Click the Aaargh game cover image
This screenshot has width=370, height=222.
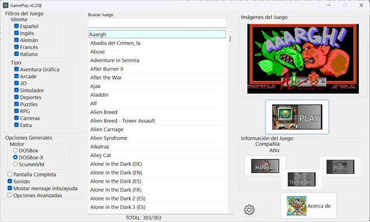click(x=303, y=59)
